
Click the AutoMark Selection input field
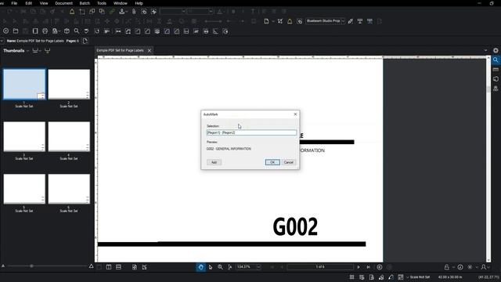(x=251, y=132)
